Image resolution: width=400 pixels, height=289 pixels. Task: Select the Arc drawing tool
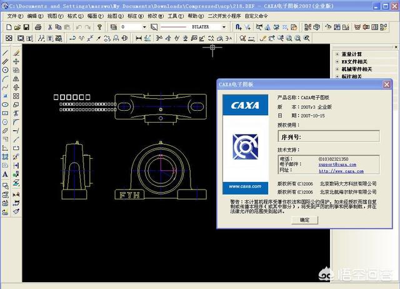6,79
